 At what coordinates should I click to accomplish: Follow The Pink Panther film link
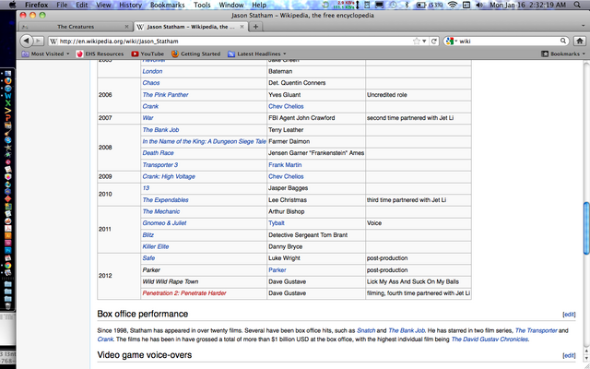point(165,95)
